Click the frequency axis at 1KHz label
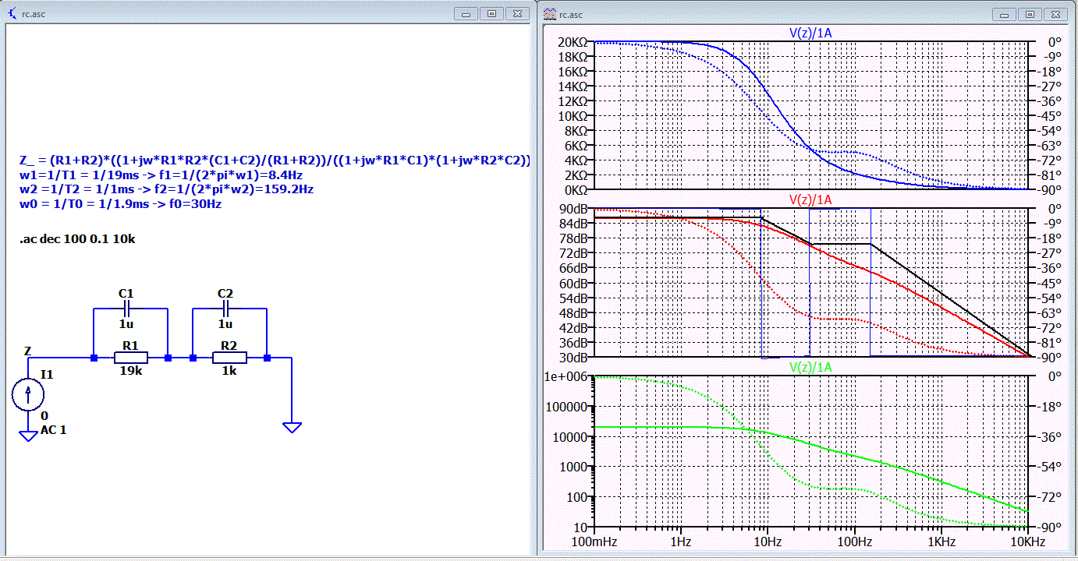 [x=941, y=542]
